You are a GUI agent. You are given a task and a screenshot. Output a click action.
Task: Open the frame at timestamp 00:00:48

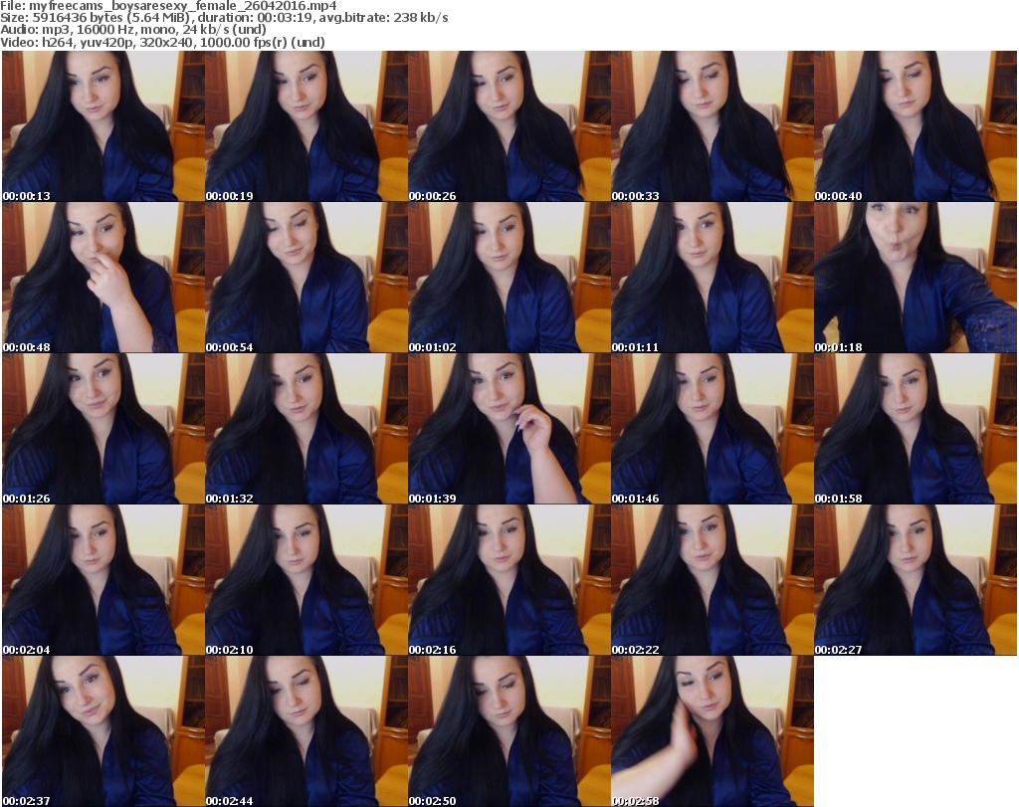(x=103, y=278)
